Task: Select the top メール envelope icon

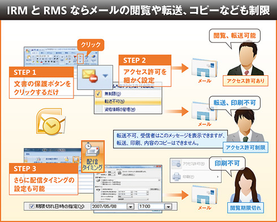Action: click(205, 68)
